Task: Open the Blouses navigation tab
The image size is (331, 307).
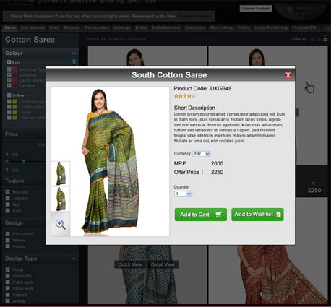Action: pos(72,27)
